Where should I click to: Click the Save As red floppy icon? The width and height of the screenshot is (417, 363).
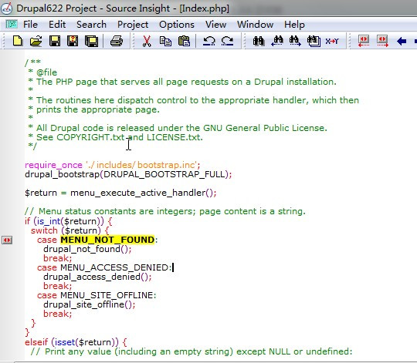(73, 41)
